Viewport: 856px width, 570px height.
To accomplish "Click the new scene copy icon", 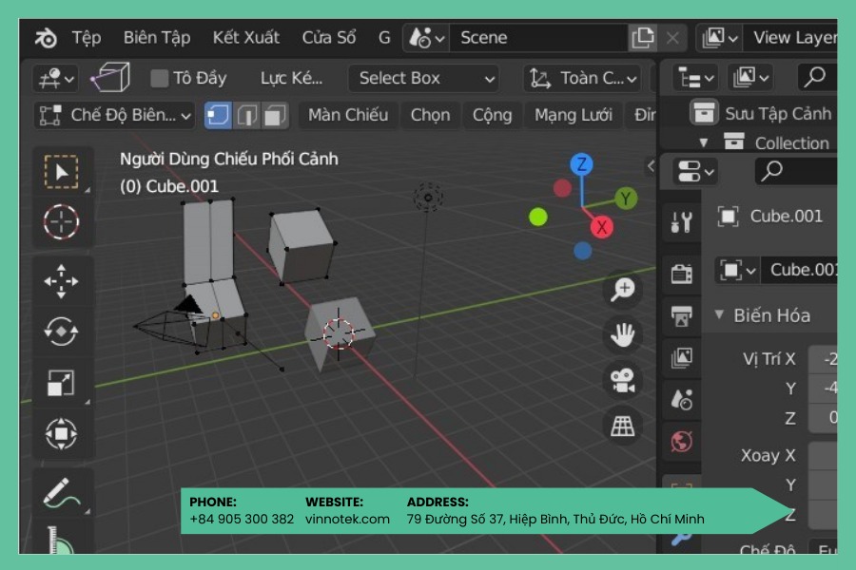I will coord(643,38).
